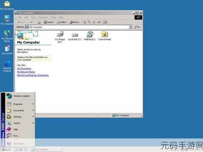Open the File menu
The image size is (203, 152).
coord(20,17)
